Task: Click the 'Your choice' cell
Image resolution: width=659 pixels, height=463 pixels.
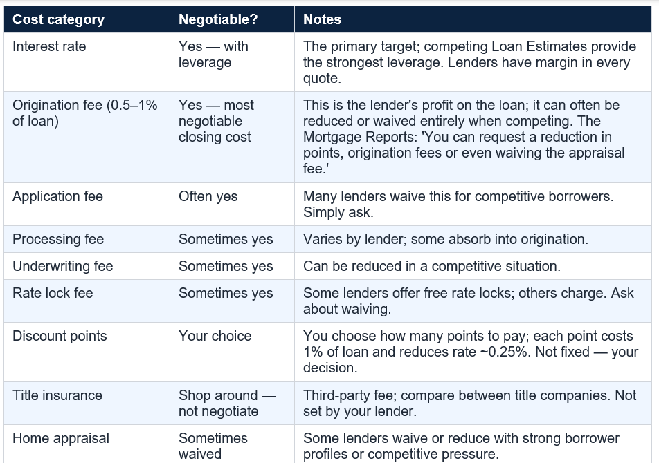Action: [232, 352]
